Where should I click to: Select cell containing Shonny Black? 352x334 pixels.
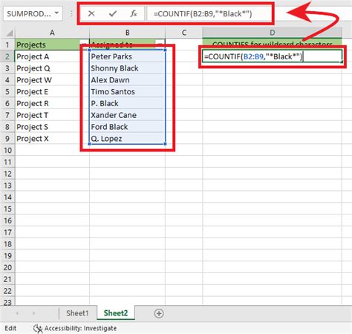pyautogui.click(x=127, y=68)
